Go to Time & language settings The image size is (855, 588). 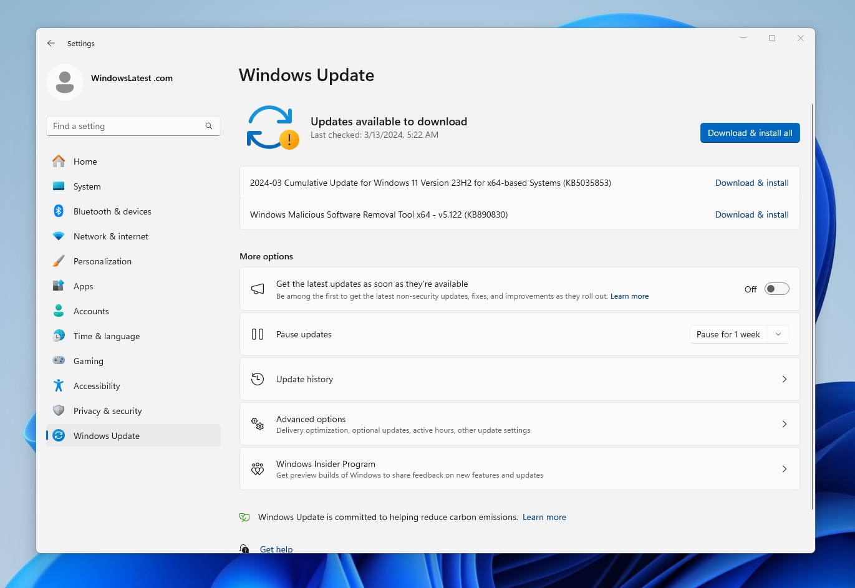coord(106,336)
